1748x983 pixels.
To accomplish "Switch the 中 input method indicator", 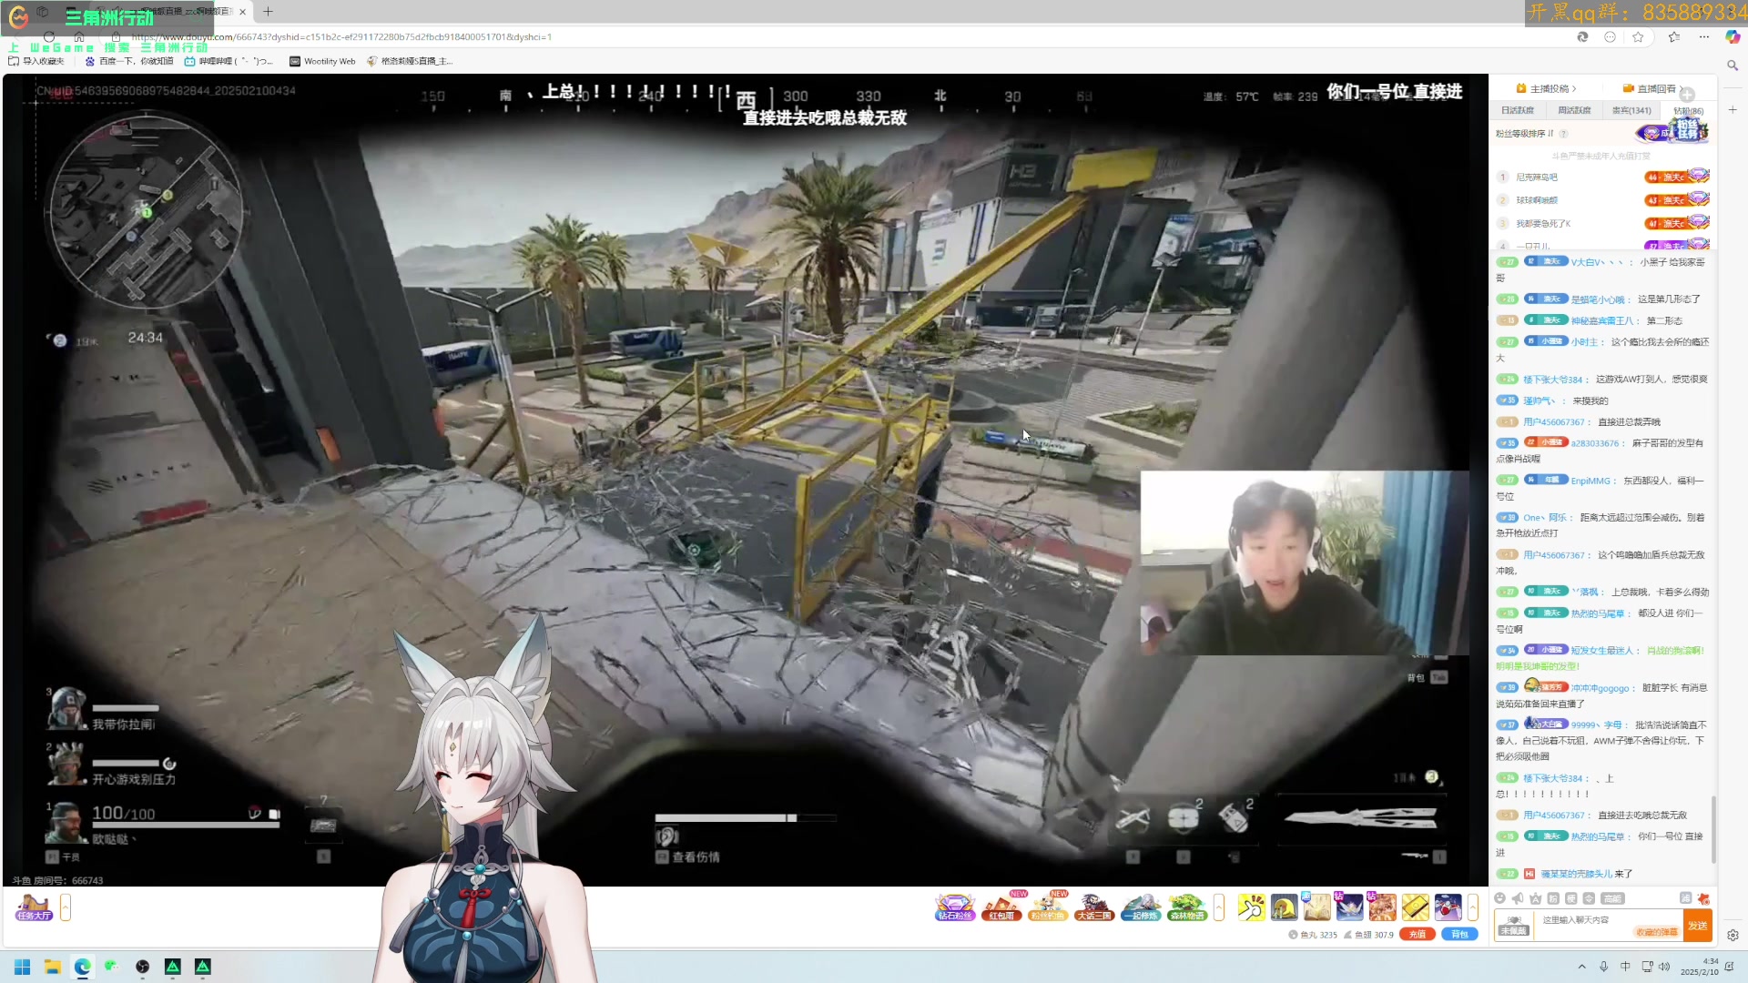I will tap(1625, 967).
